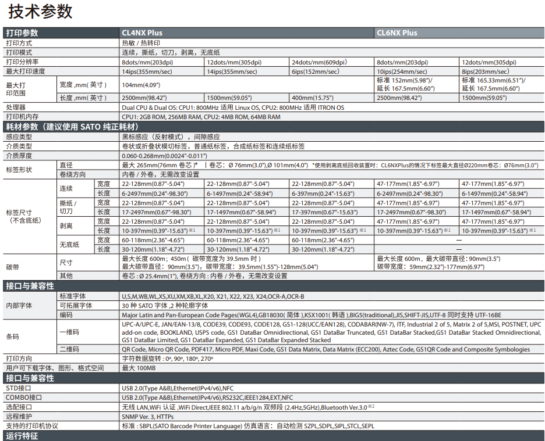Viewport: 545px width, 441px height.
Task: Click the 碳带 row label
Action: coord(12,267)
